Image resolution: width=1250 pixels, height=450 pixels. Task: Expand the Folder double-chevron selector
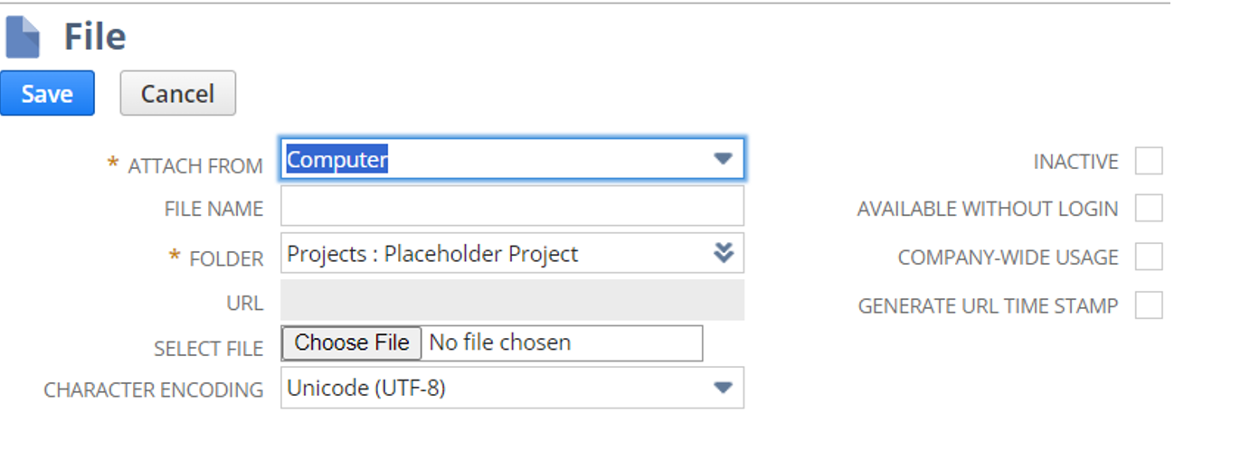coord(723,254)
